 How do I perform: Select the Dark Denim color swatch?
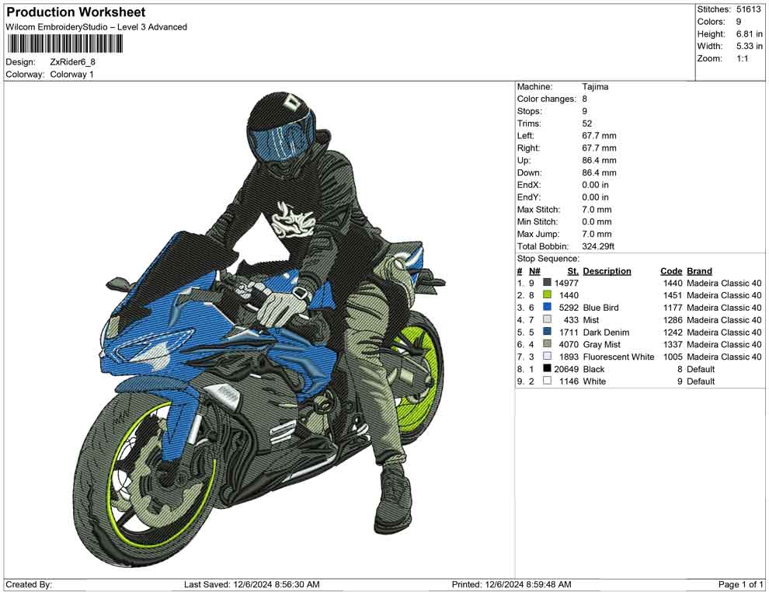coord(548,332)
